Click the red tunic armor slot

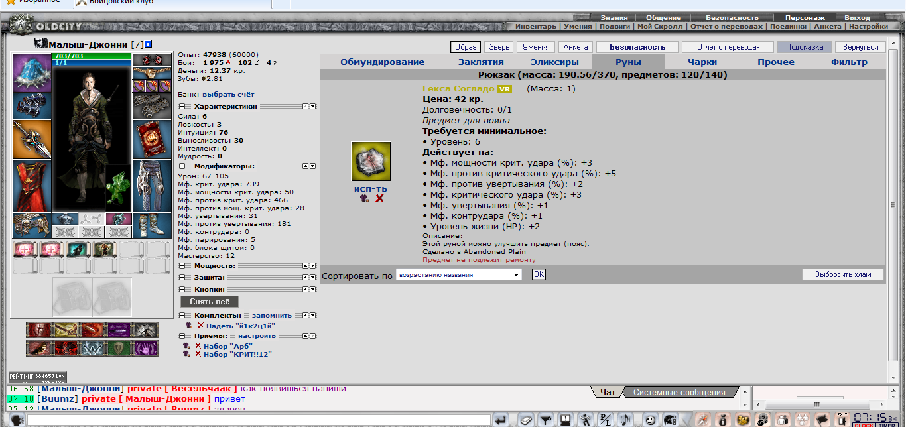coord(32,186)
